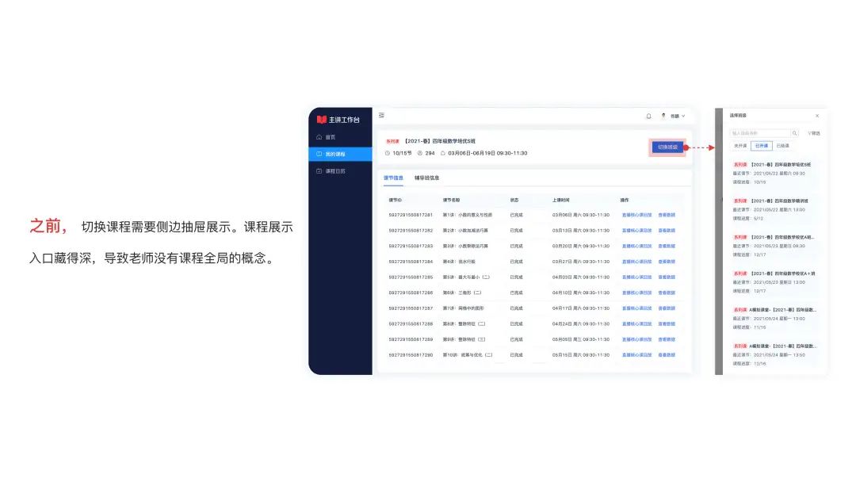Open the replay link for lesson 第2讲
The image size is (856, 482).
(636, 231)
